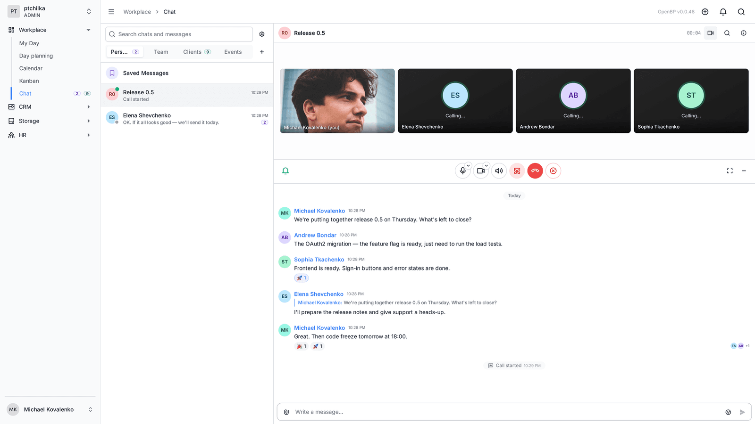Open Release 0.5 chat in list
The width and height of the screenshot is (755, 424).
(187, 96)
